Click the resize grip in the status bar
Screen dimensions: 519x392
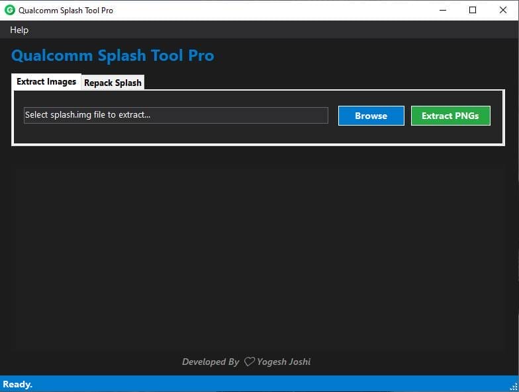514,387
